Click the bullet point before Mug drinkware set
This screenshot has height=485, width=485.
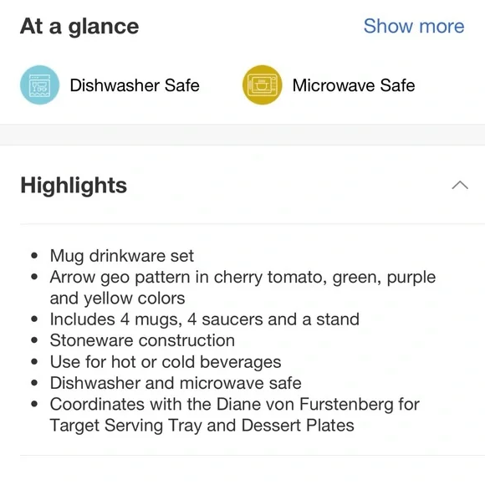click(x=34, y=256)
